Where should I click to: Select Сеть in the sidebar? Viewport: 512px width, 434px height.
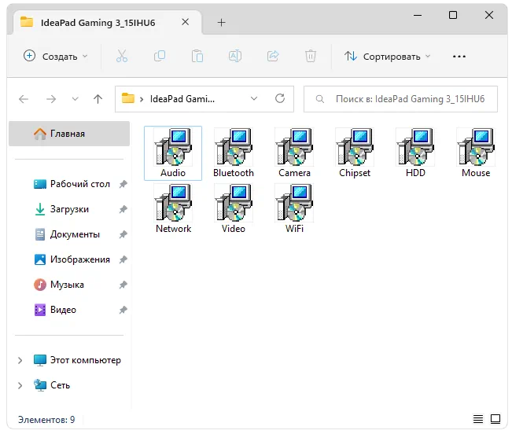[x=52, y=385]
